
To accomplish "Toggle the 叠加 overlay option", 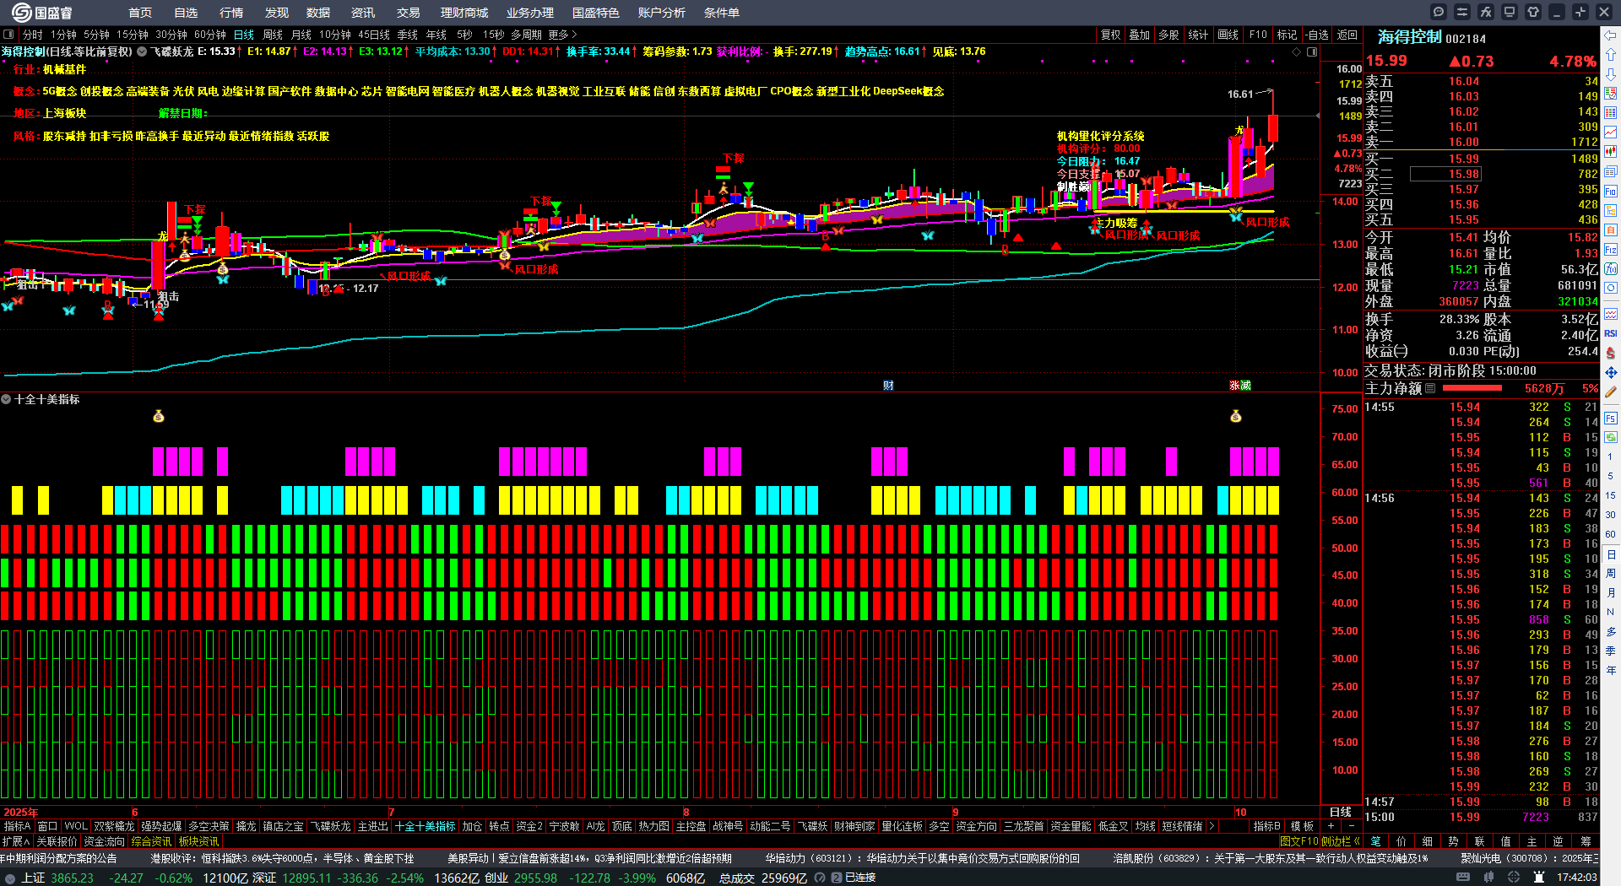I will [1140, 35].
